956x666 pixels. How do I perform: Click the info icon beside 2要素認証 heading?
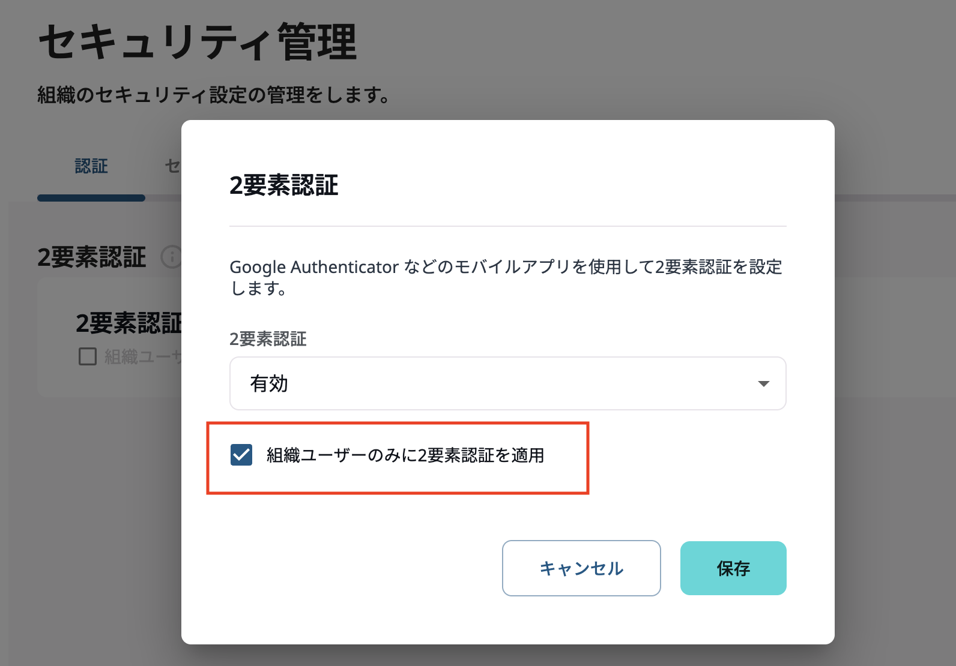pos(171,258)
